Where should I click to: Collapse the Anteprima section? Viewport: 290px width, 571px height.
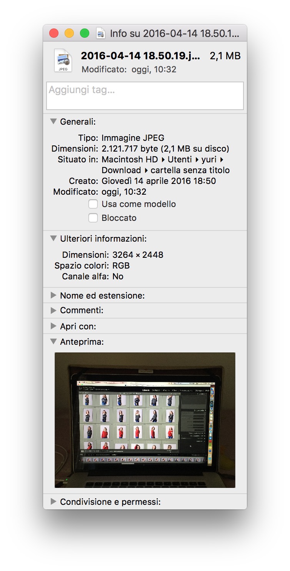click(x=53, y=342)
